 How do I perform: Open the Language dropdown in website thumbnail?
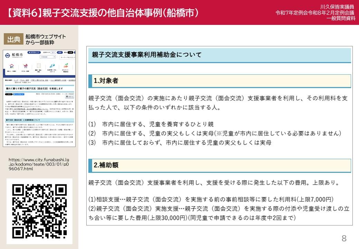48,57
